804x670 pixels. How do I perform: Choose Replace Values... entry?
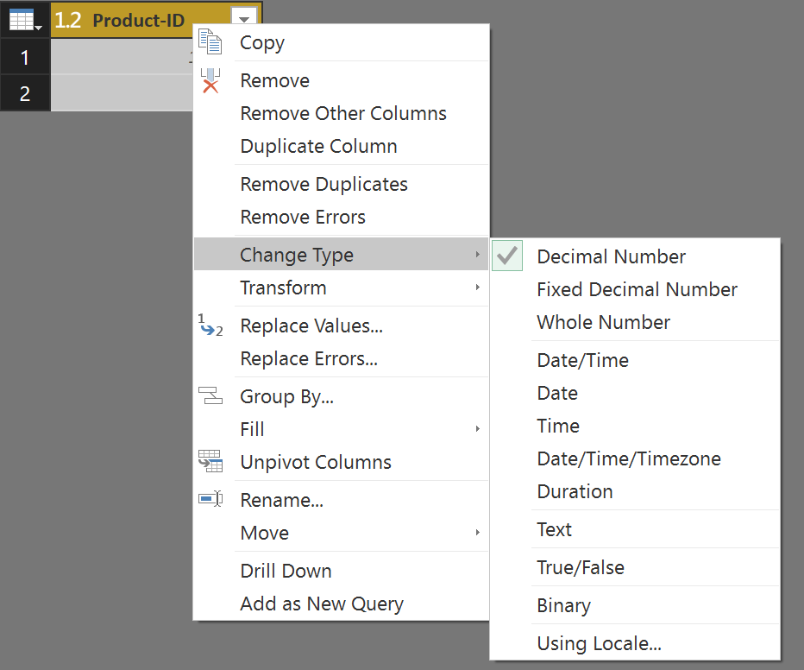pos(341,326)
